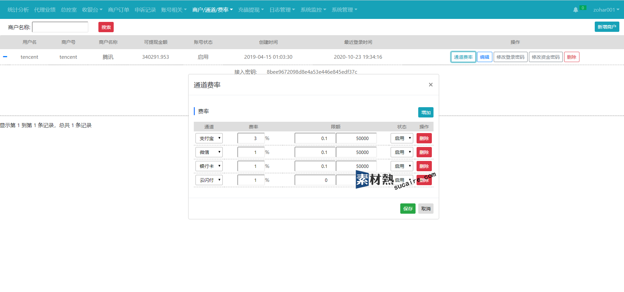The image size is (624, 292).
Task: Click the record count summary text
Action: (x=46, y=125)
